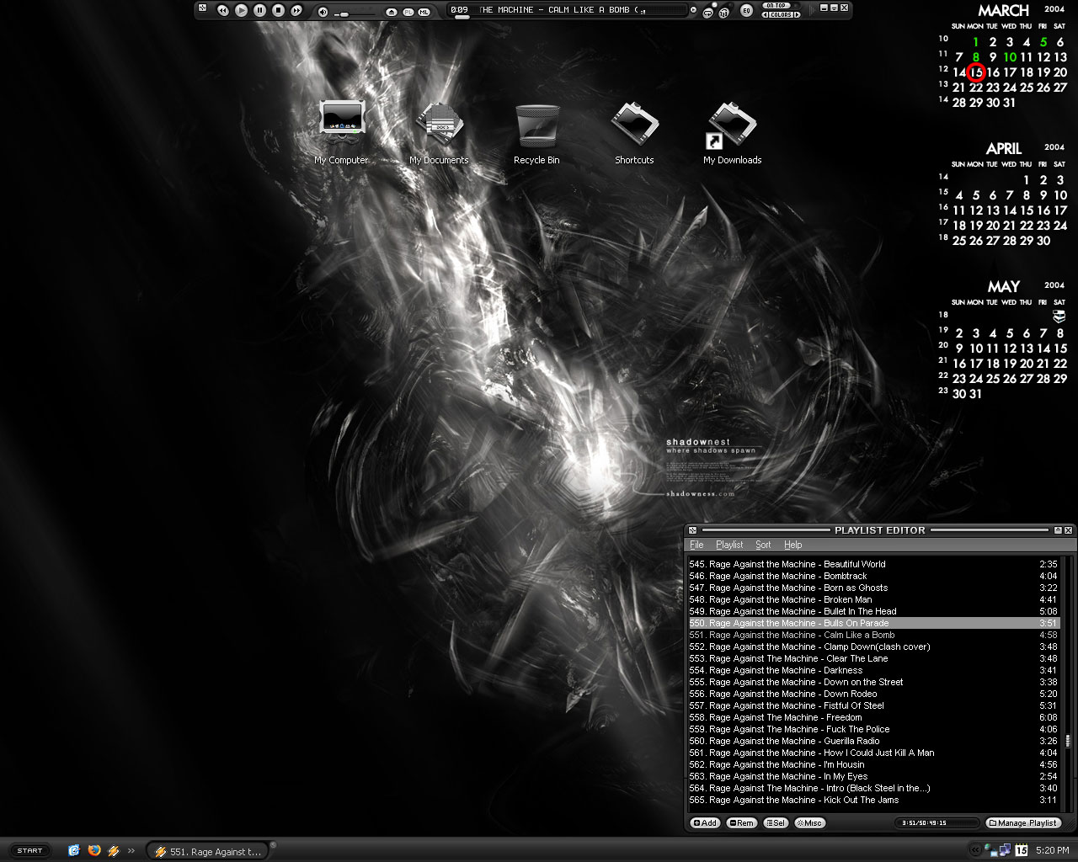
Task: Select track 545 Beautiful World
Action: (873, 564)
